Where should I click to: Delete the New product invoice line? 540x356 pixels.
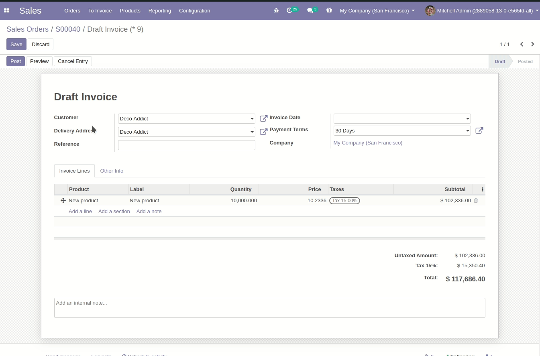[x=476, y=200]
